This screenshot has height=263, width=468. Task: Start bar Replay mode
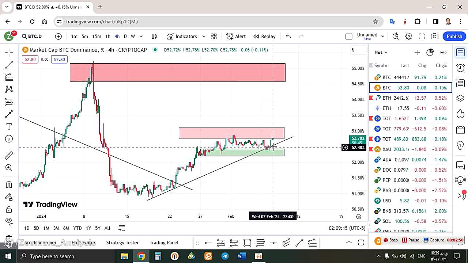[x=264, y=36]
